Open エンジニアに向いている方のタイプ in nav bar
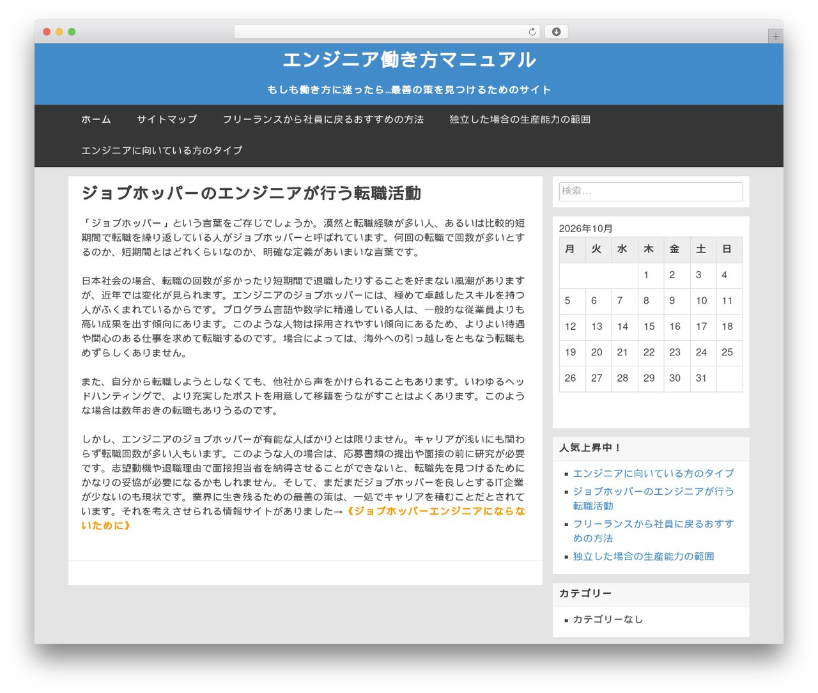Screen dimensions: 818x693 (x=162, y=151)
